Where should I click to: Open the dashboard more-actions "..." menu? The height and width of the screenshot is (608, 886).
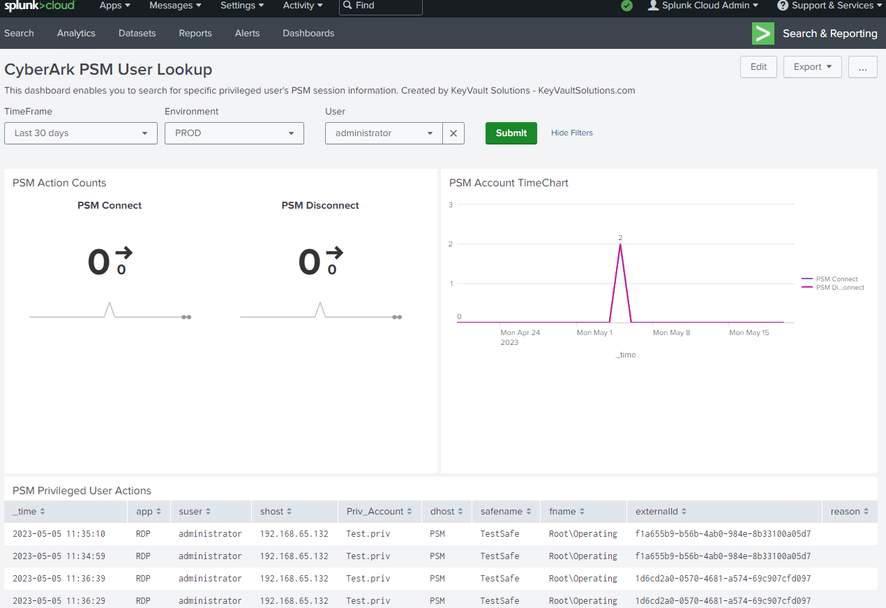[863, 66]
